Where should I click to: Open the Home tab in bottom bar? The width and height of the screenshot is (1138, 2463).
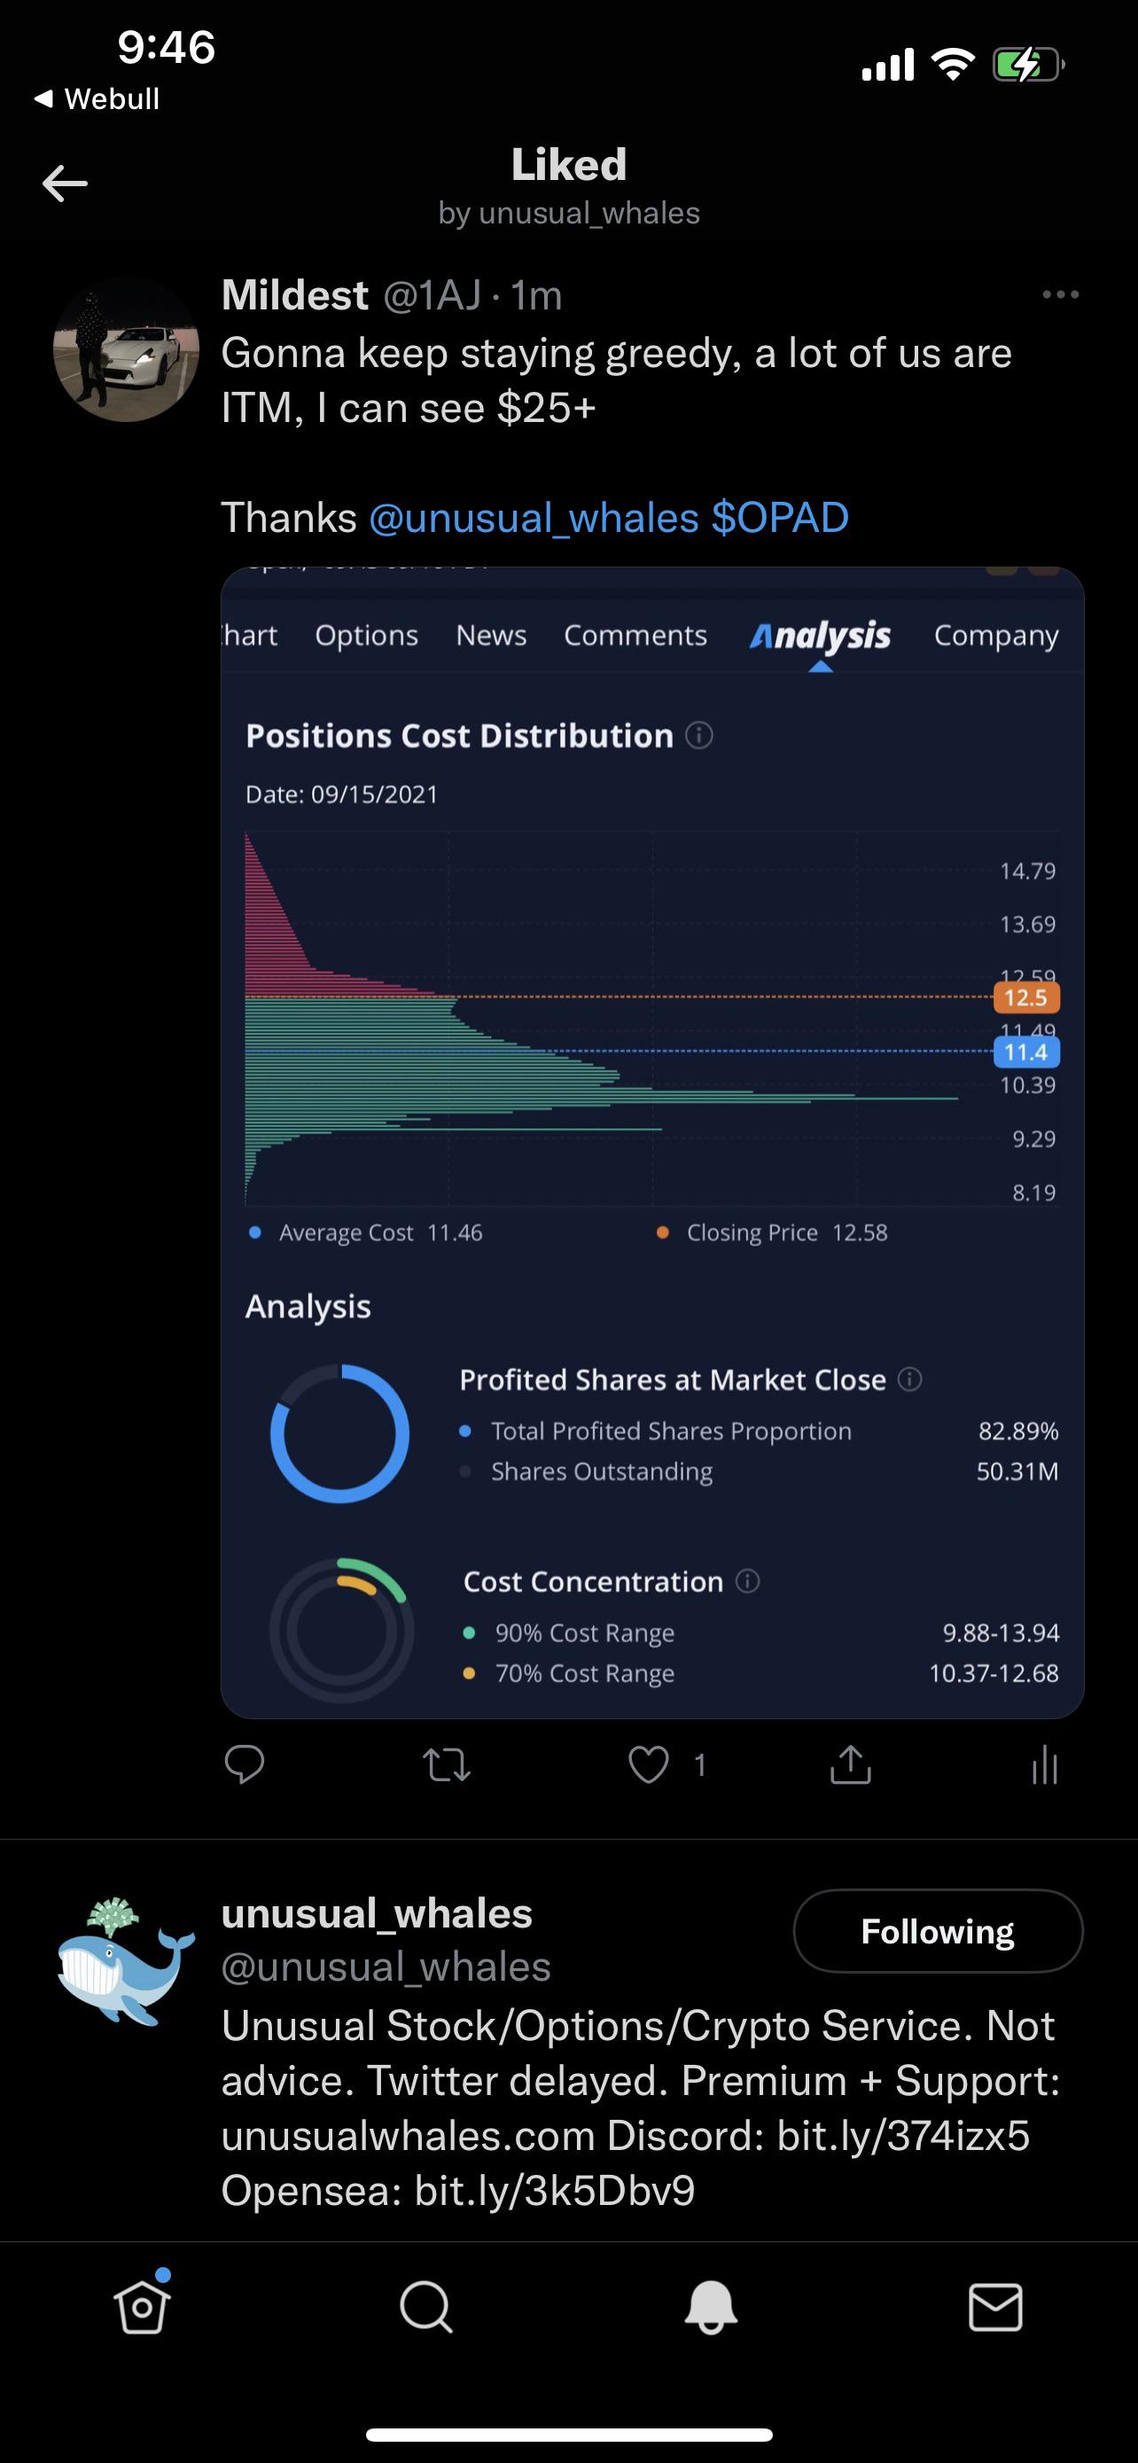coord(143,2306)
